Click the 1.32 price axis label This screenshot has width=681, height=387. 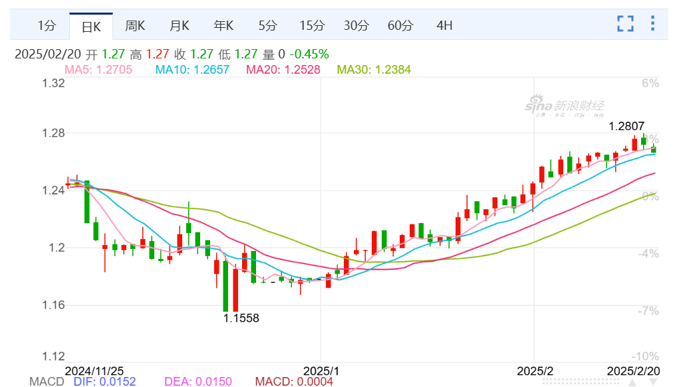click(x=53, y=83)
